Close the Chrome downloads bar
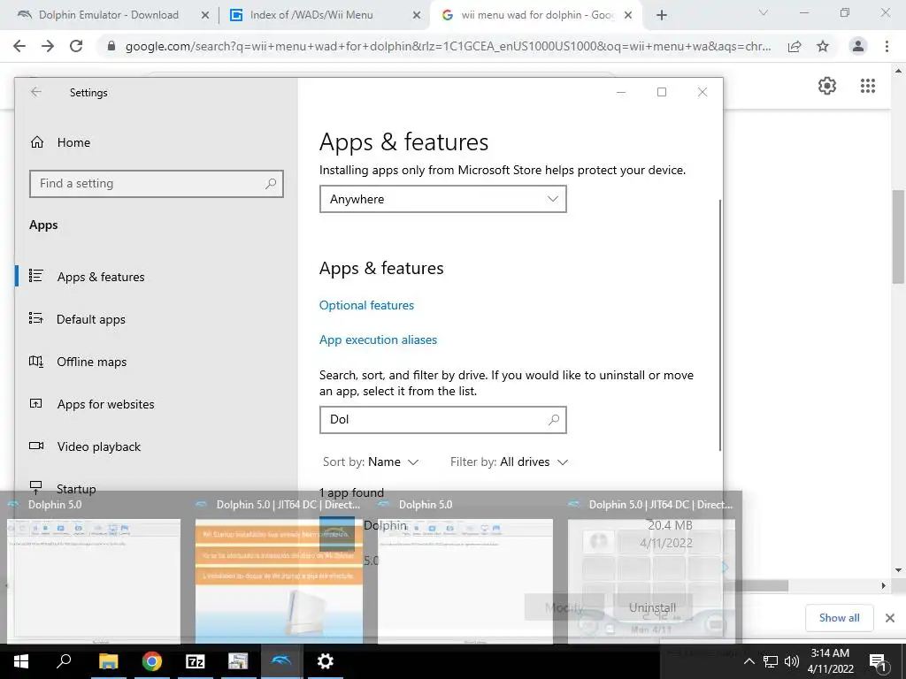The image size is (906, 679). (890, 618)
